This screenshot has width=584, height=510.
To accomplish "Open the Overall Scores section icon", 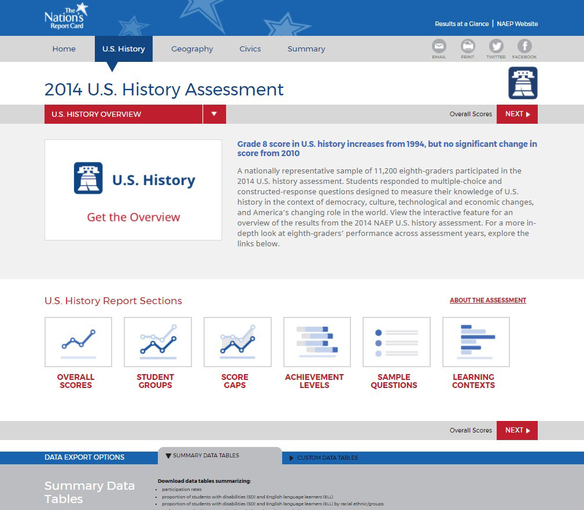I will (78, 341).
